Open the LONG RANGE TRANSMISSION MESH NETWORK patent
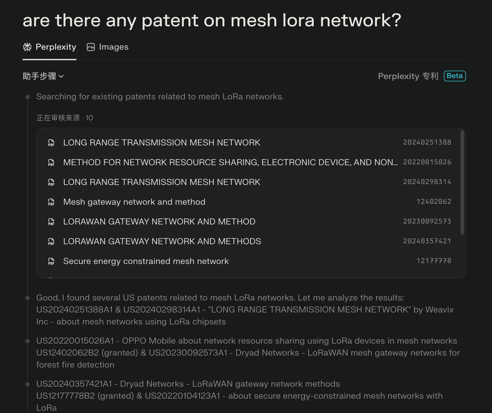Viewport: 492px width, 413px height. (162, 143)
